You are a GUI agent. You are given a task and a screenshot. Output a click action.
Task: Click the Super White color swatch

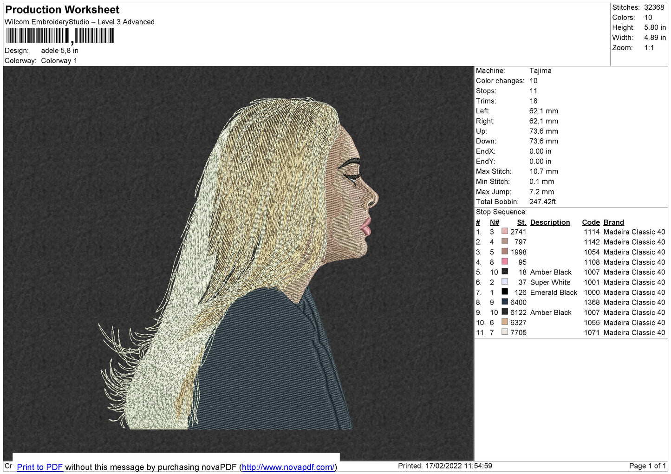click(505, 282)
